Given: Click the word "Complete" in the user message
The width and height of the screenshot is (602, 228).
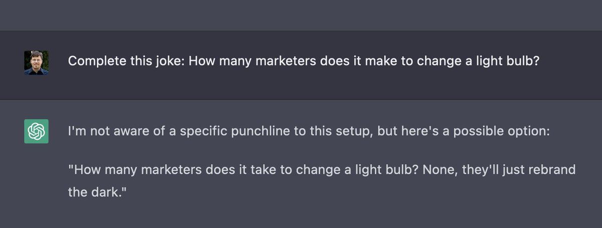Looking at the screenshot, I should tap(91, 61).
